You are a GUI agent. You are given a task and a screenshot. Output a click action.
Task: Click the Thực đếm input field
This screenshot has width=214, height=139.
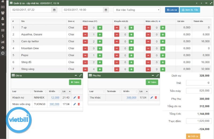tap(198, 121)
